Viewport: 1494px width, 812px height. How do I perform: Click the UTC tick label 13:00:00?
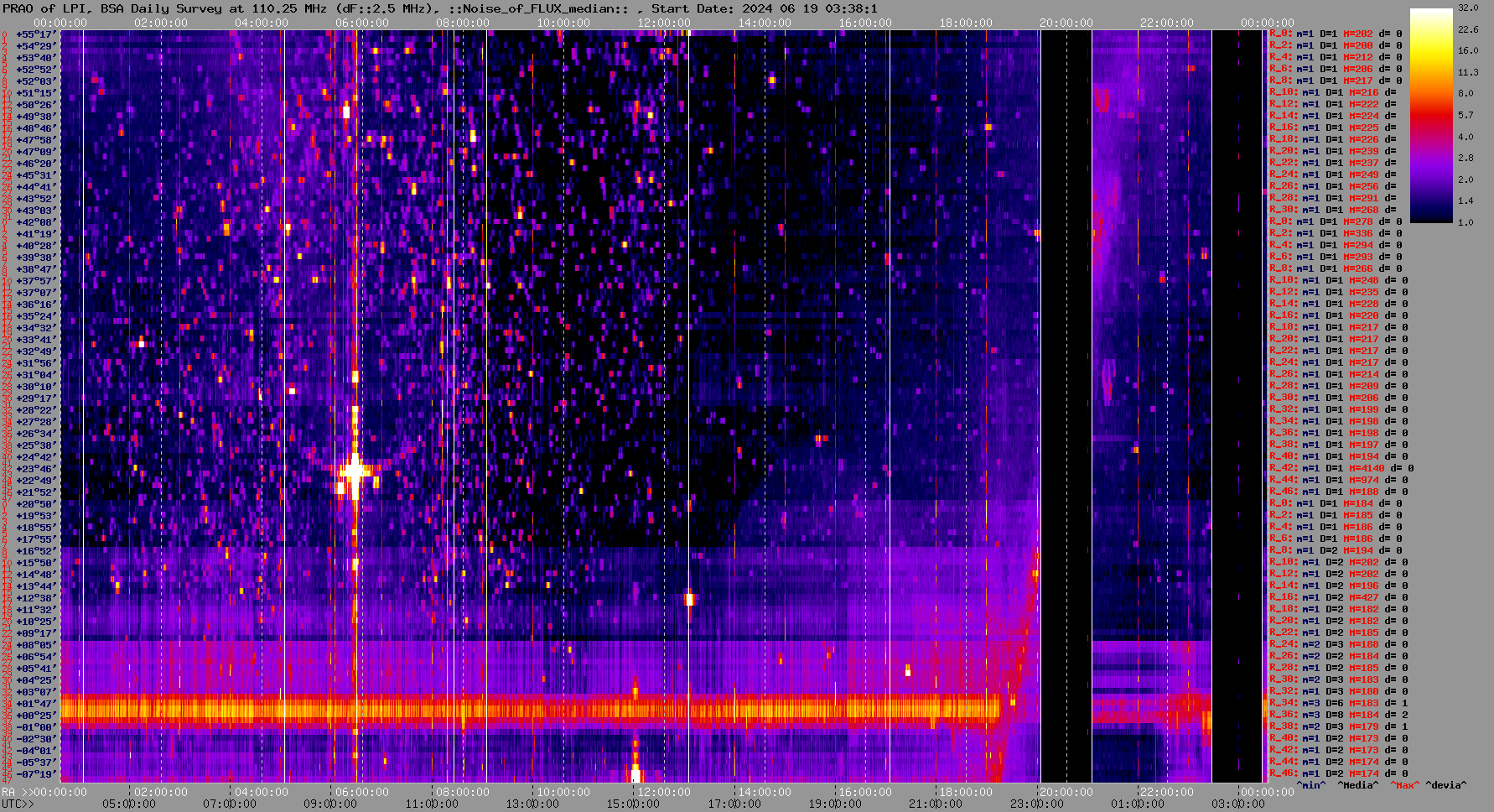(532, 804)
